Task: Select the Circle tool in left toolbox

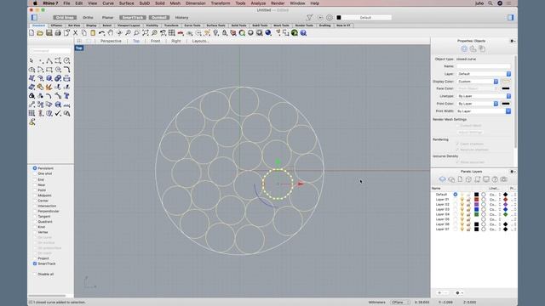Action: click(x=66, y=60)
